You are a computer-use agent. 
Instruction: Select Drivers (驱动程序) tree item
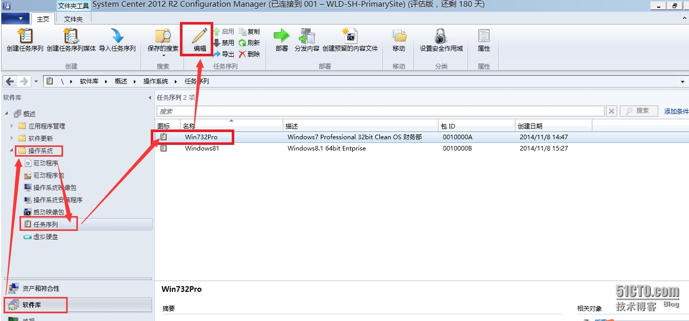click(42, 163)
